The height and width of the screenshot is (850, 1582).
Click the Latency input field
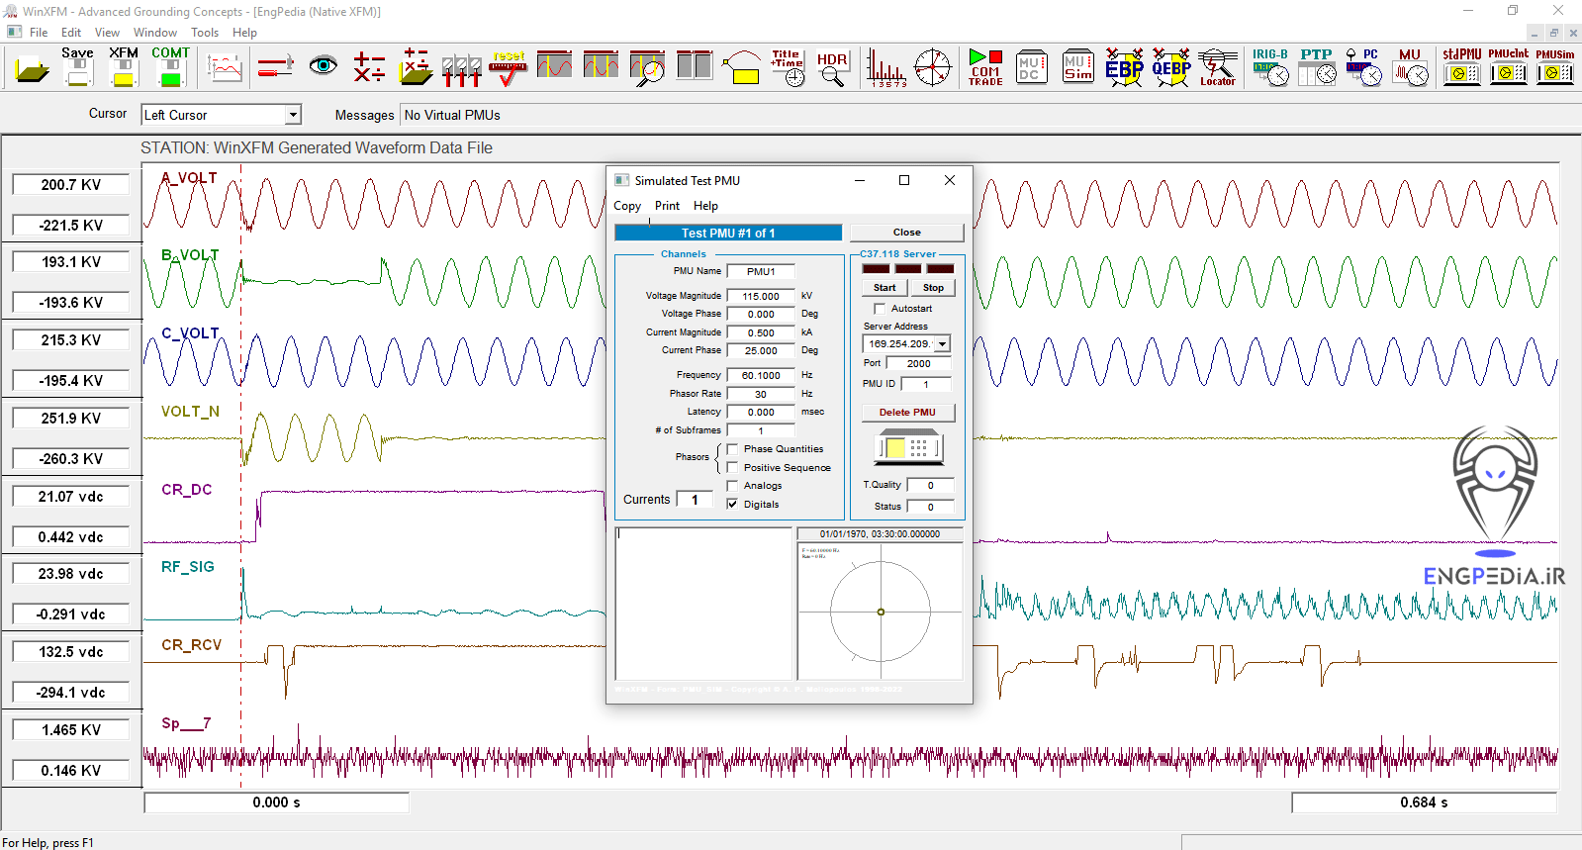tap(761, 412)
